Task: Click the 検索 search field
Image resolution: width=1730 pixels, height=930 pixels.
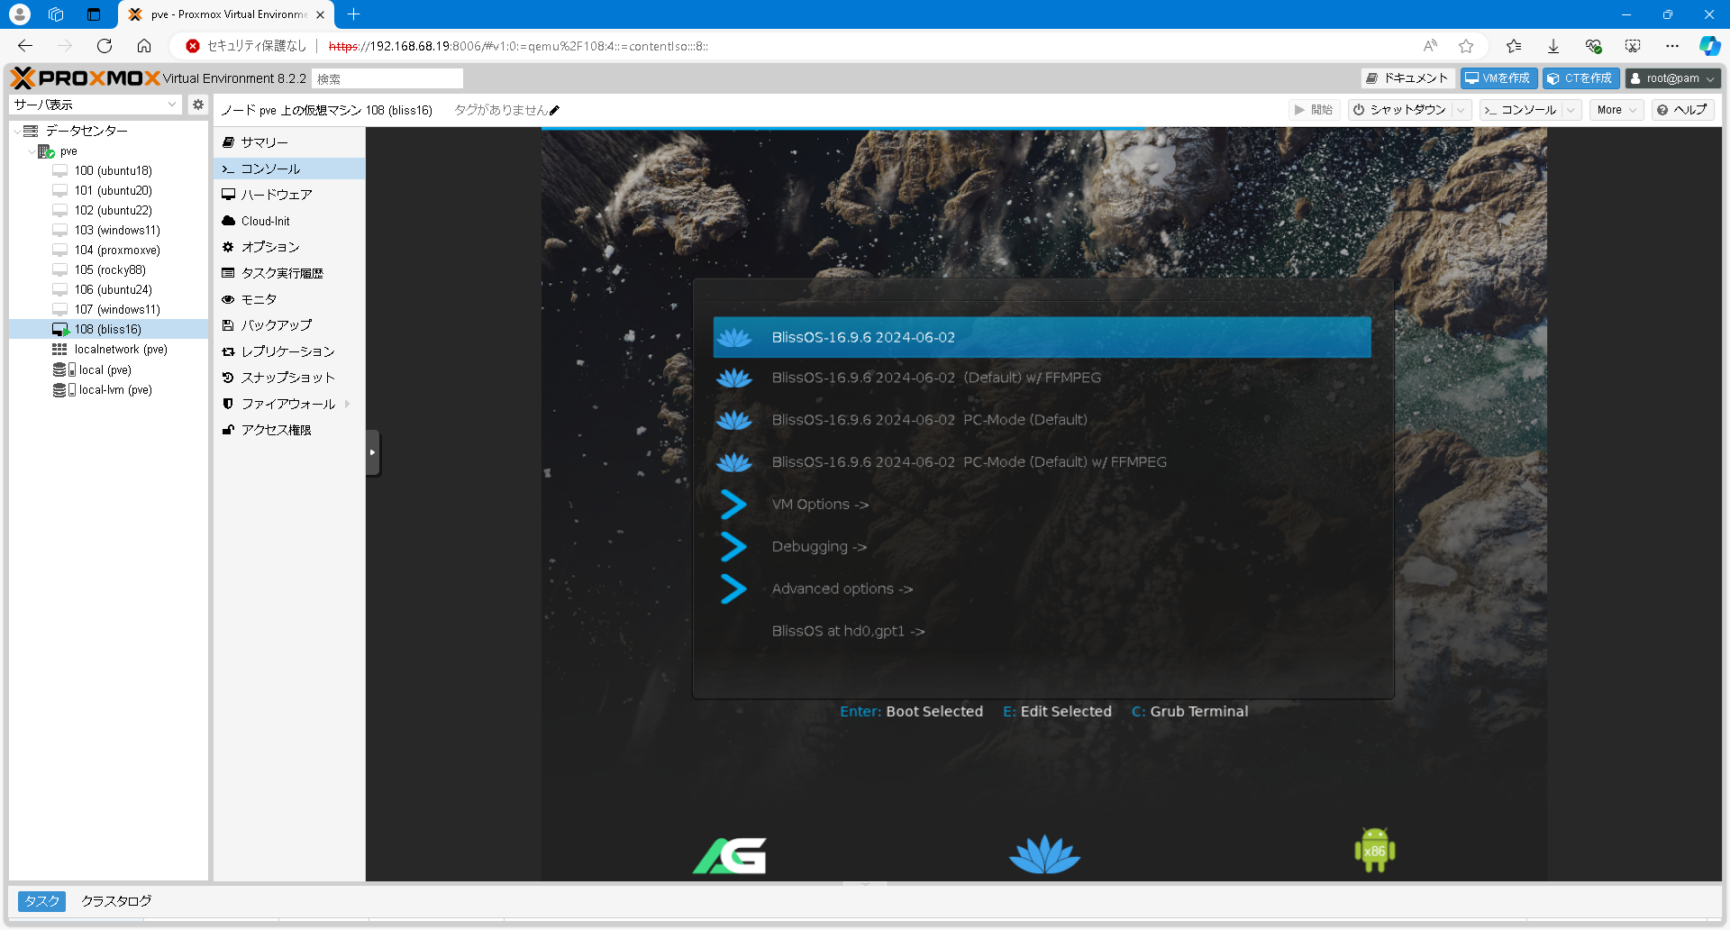Action: pos(387,78)
